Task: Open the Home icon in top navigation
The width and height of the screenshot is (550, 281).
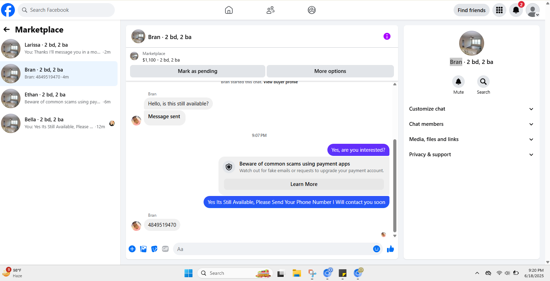Action: click(229, 10)
